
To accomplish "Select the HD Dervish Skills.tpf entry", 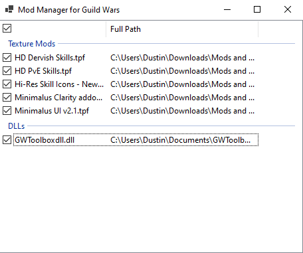I will click(x=50, y=58).
